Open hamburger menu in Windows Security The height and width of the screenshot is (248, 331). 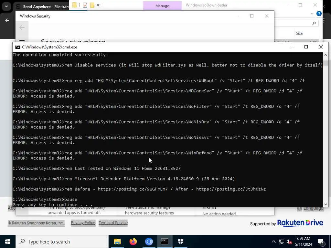point(22,41)
